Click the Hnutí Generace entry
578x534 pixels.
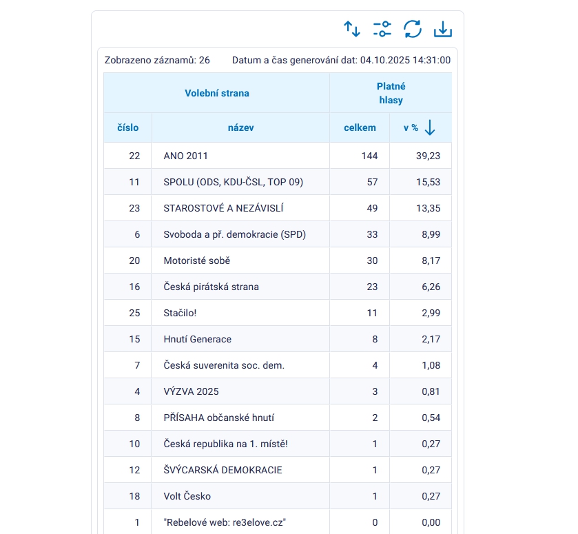pos(197,339)
